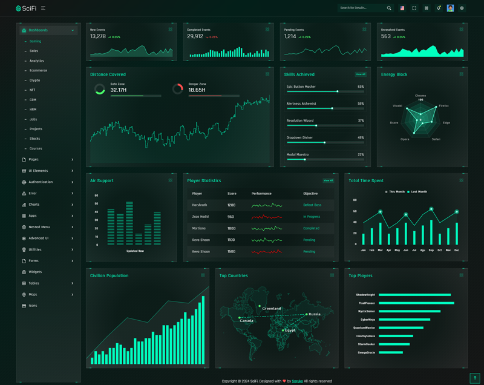Image resolution: width=484 pixels, height=385 pixels.
Task: Toggle fullscreen mode from the header
Action: [x=414, y=8]
